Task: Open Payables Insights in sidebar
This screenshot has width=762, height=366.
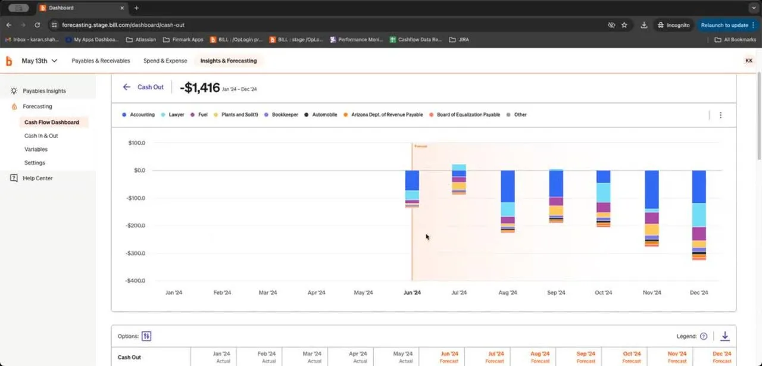Action: click(x=44, y=91)
